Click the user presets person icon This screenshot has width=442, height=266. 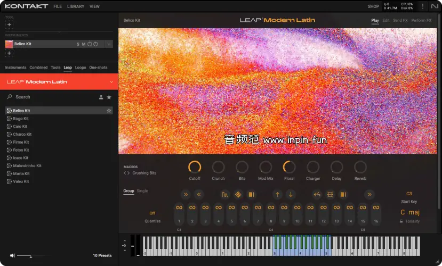101,97
